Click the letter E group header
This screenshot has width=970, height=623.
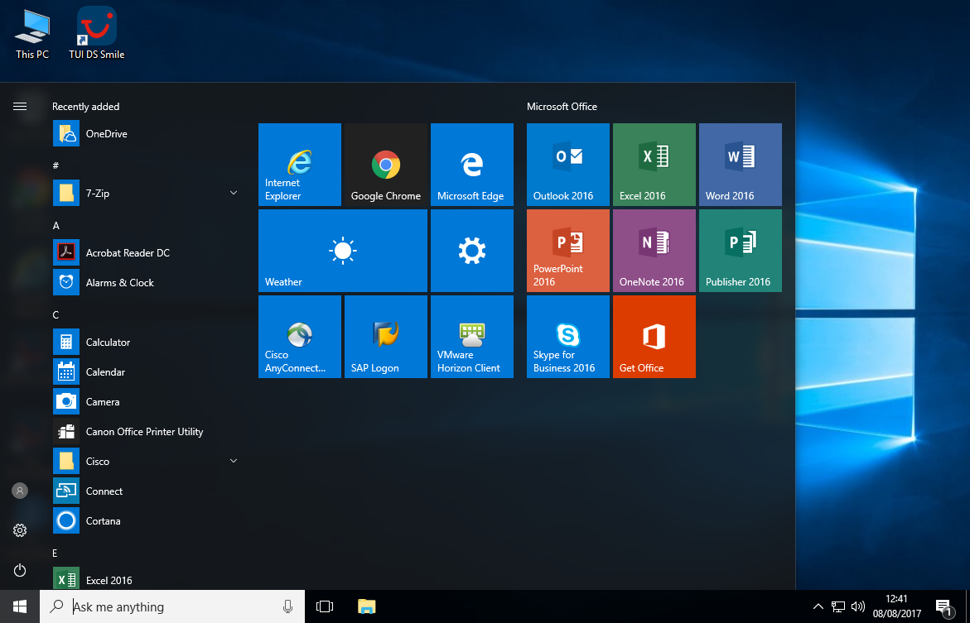(55, 554)
